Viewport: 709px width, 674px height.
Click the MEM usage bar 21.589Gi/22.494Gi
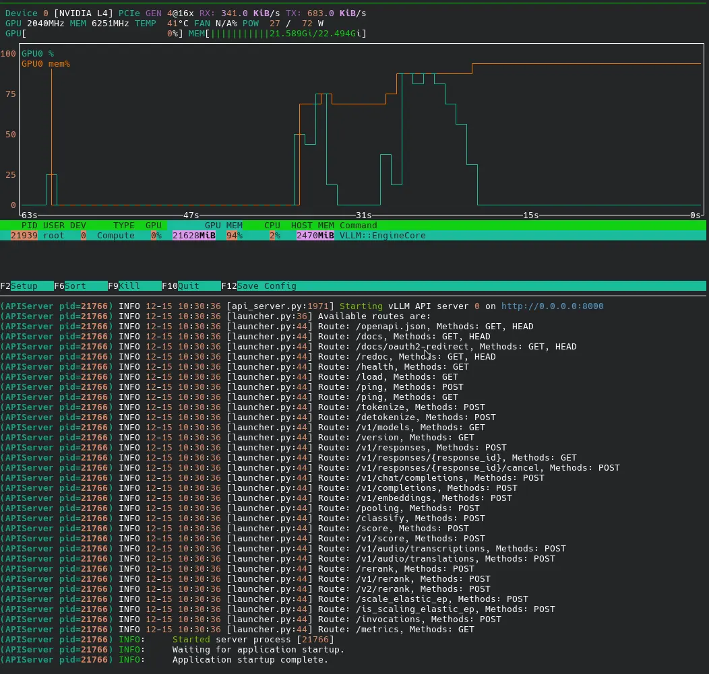coord(277,34)
